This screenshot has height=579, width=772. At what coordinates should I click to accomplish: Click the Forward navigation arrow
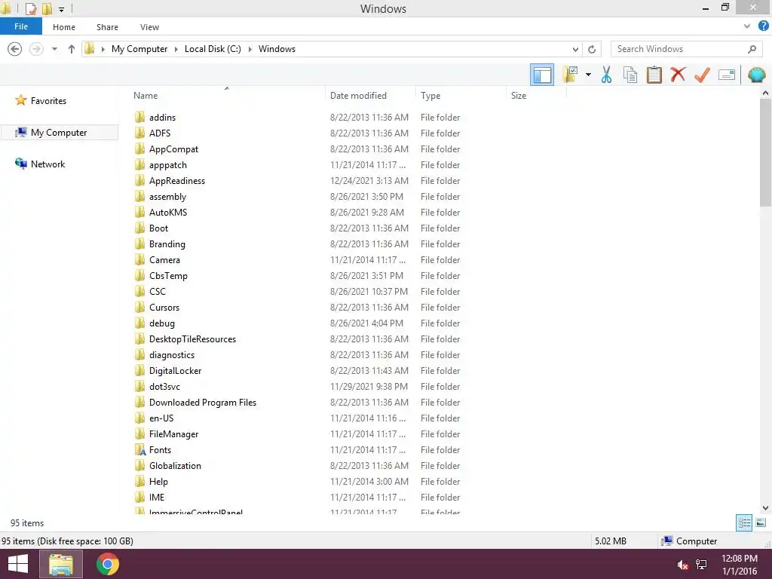click(x=36, y=49)
